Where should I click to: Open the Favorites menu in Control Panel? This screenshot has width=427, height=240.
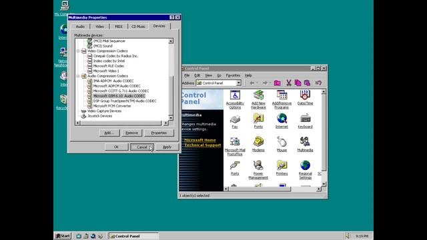click(233, 75)
